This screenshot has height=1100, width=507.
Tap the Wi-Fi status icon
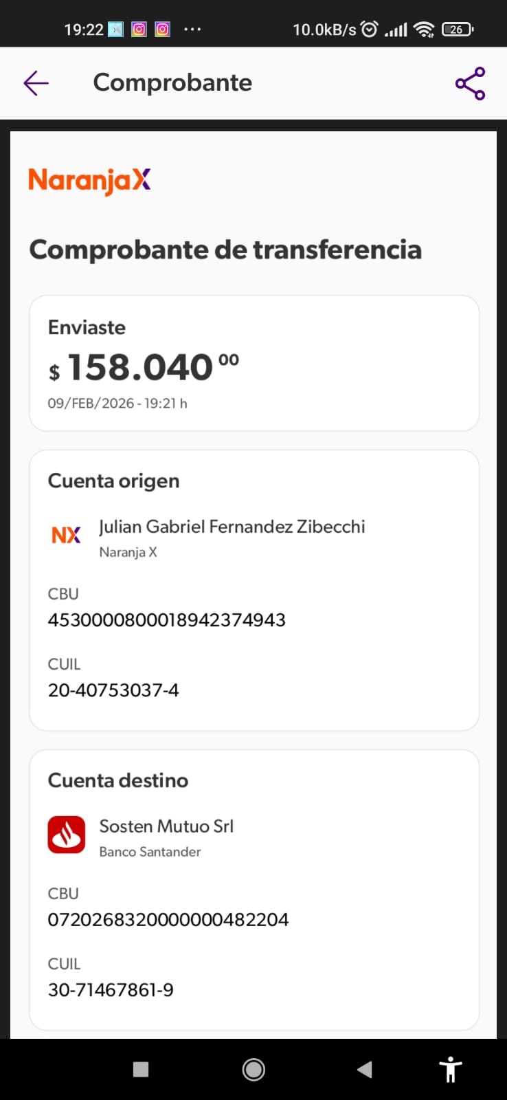pos(425,29)
